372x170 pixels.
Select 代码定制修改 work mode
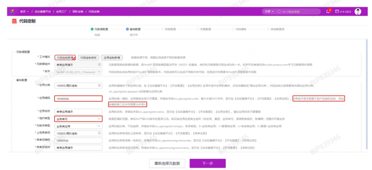tap(88, 57)
